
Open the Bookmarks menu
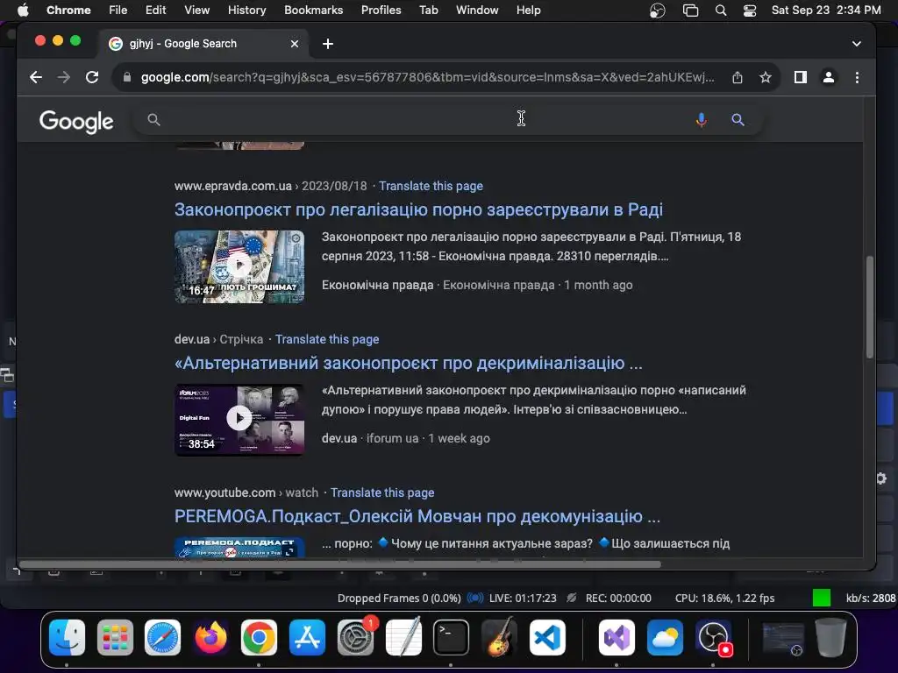click(313, 11)
